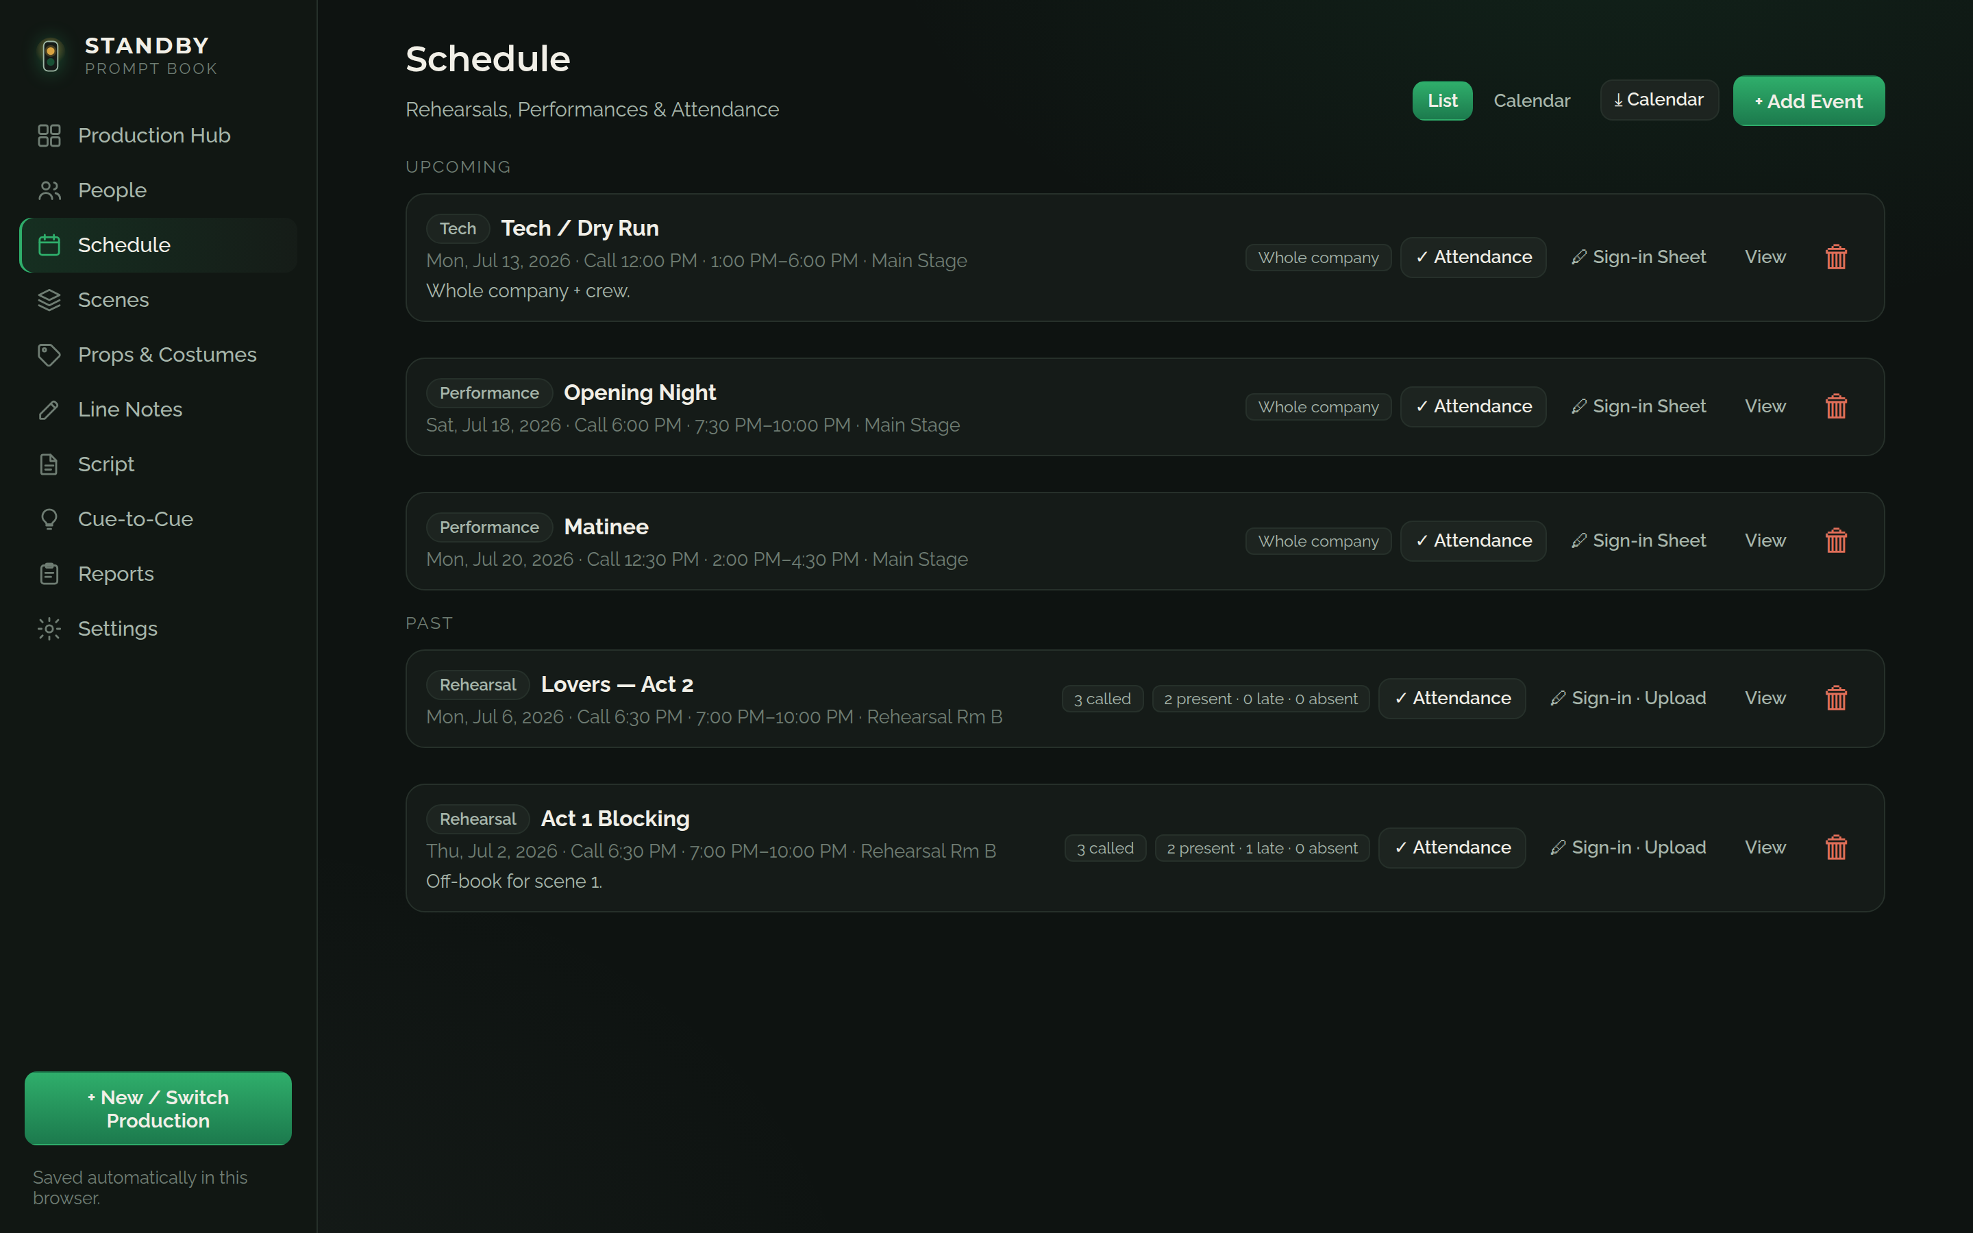This screenshot has width=1973, height=1233.
Task: Switch to Calendar view tab
Action: [x=1531, y=101]
